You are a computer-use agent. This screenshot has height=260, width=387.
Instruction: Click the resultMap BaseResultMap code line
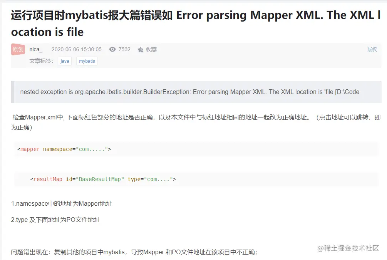tap(196, 179)
